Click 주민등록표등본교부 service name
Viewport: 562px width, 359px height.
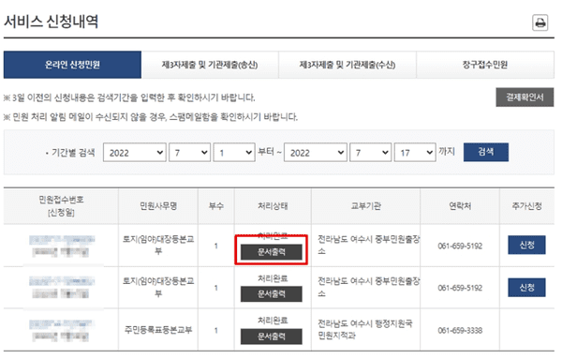(x=158, y=330)
